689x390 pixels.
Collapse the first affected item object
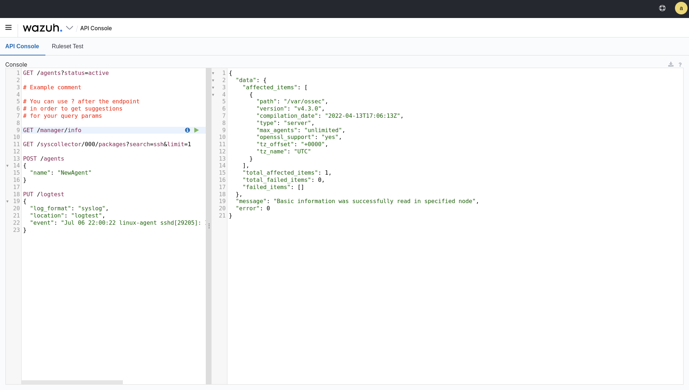pyautogui.click(x=213, y=95)
